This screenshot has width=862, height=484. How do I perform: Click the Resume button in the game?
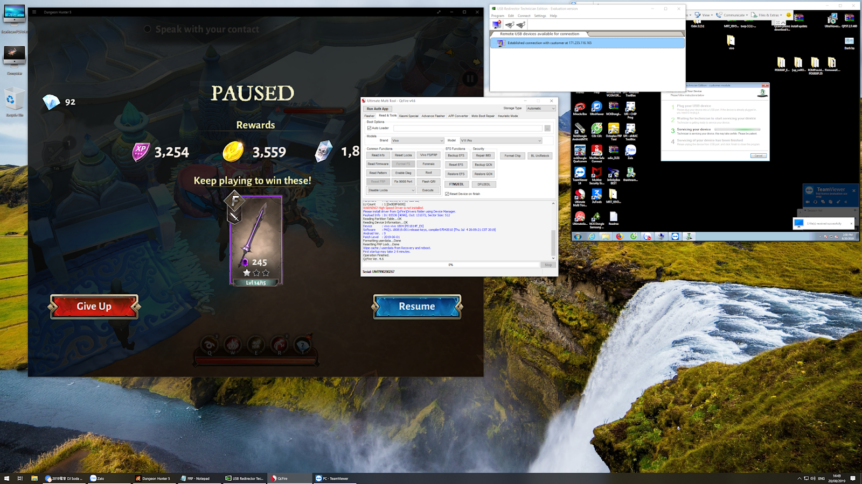[x=417, y=307]
